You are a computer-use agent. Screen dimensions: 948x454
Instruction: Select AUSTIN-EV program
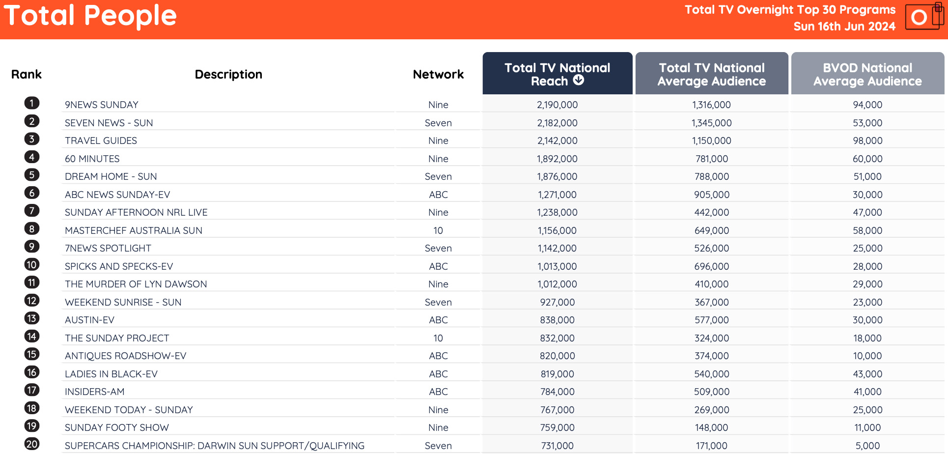click(89, 320)
